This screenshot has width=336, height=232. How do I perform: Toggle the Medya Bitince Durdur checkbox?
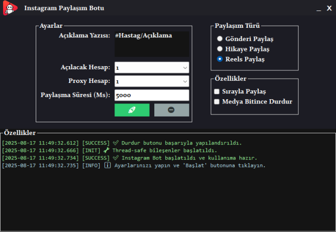[x=217, y=101]
